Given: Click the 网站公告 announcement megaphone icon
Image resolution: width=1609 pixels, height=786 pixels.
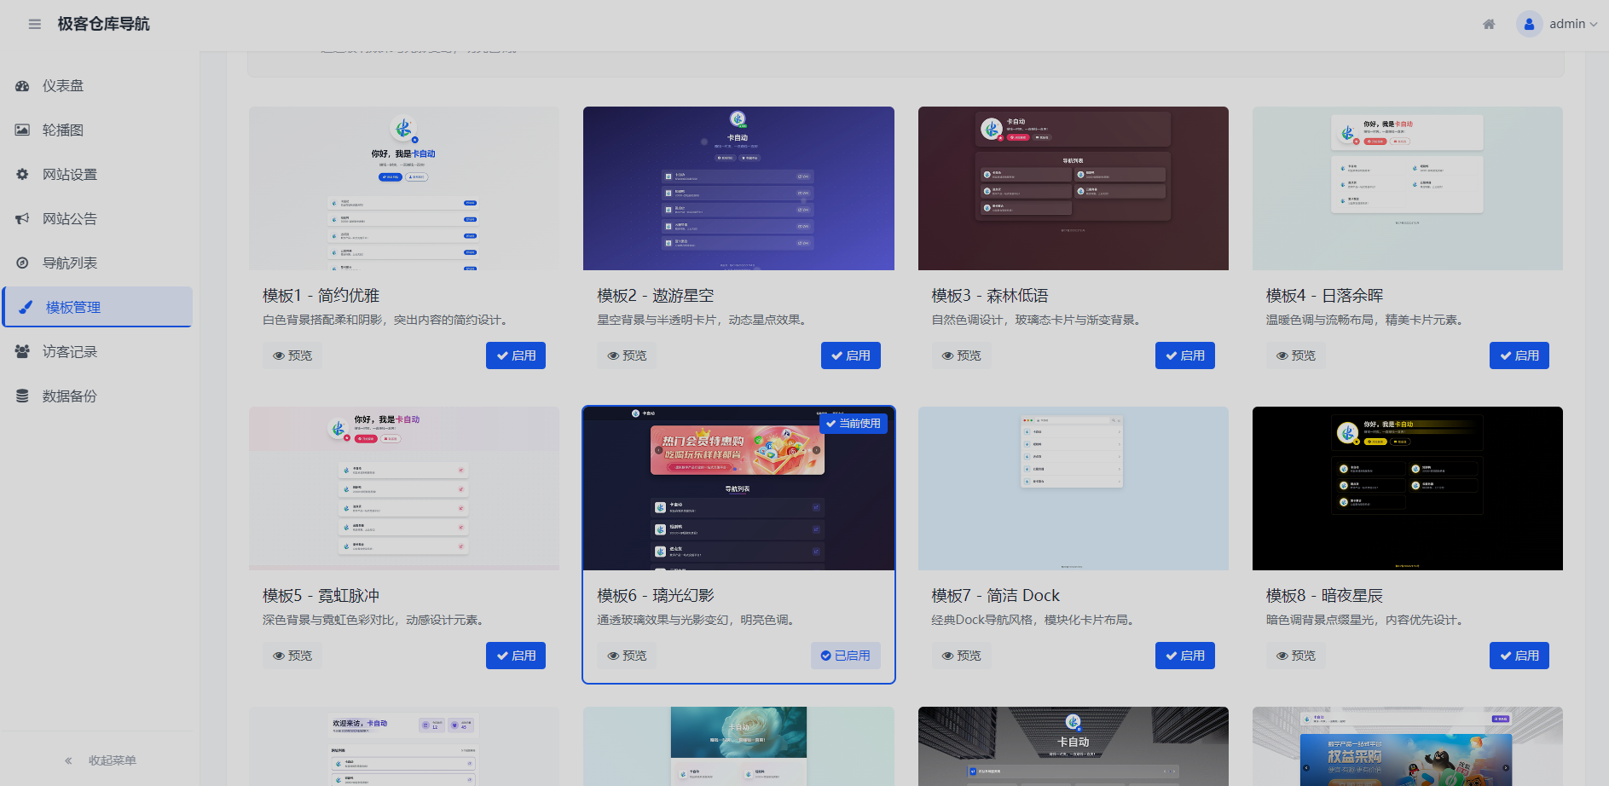Looking at the screenshot, I should point(21,218).
